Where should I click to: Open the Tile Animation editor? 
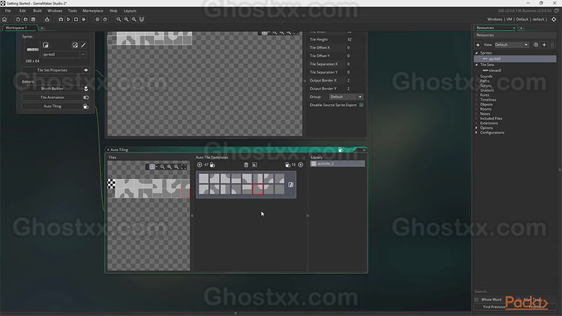[x=56, y=98]
